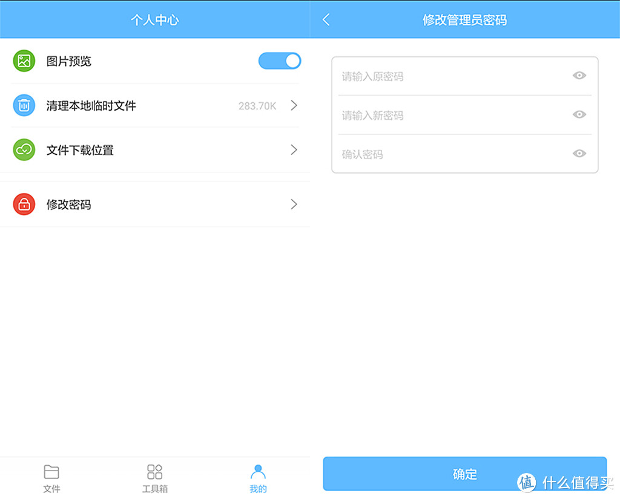Open 修改密码 via its chevron
Viewport: 620px width, 499px height.
(x=294, y=204)
